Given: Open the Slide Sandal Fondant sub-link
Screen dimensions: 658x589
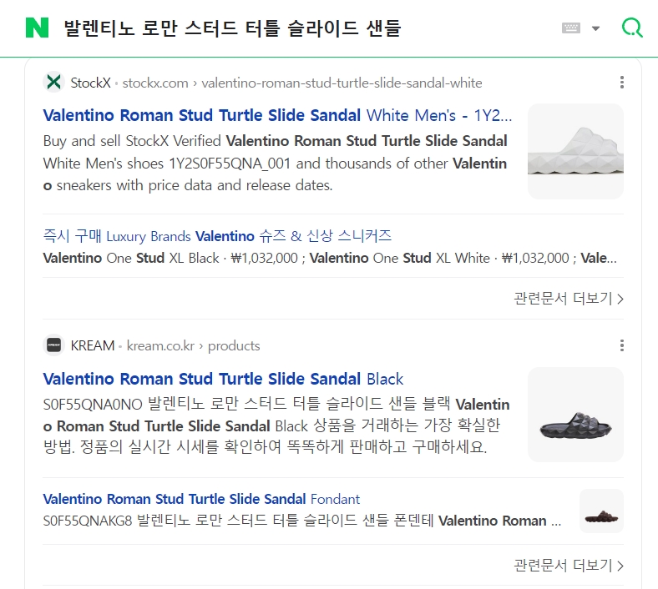Looking at the screenshot, I should click(201, 499).
